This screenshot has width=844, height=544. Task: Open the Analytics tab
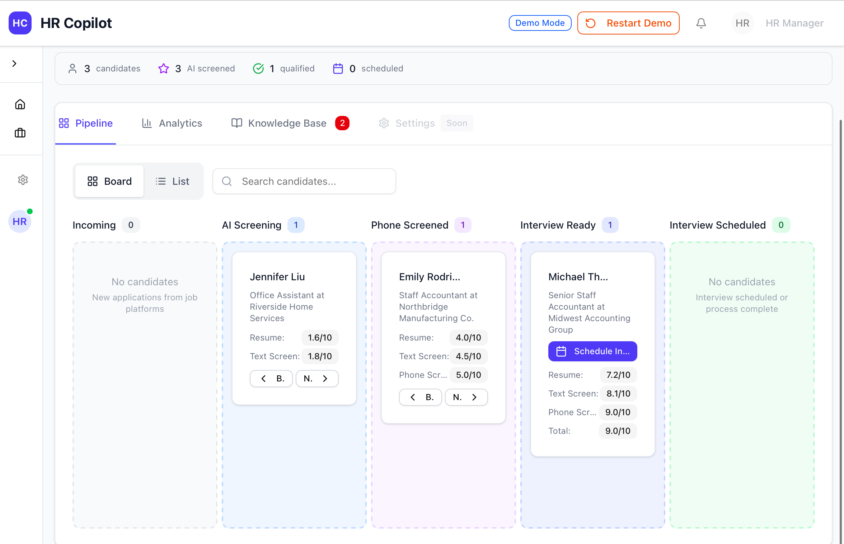172,123
